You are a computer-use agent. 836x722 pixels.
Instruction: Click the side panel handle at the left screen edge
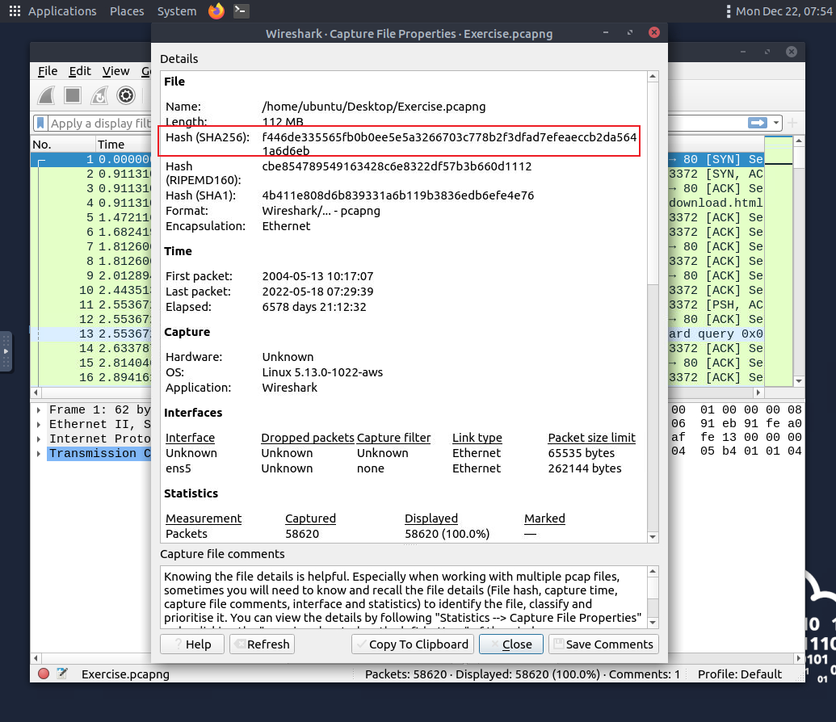click(x=6, y=351)
